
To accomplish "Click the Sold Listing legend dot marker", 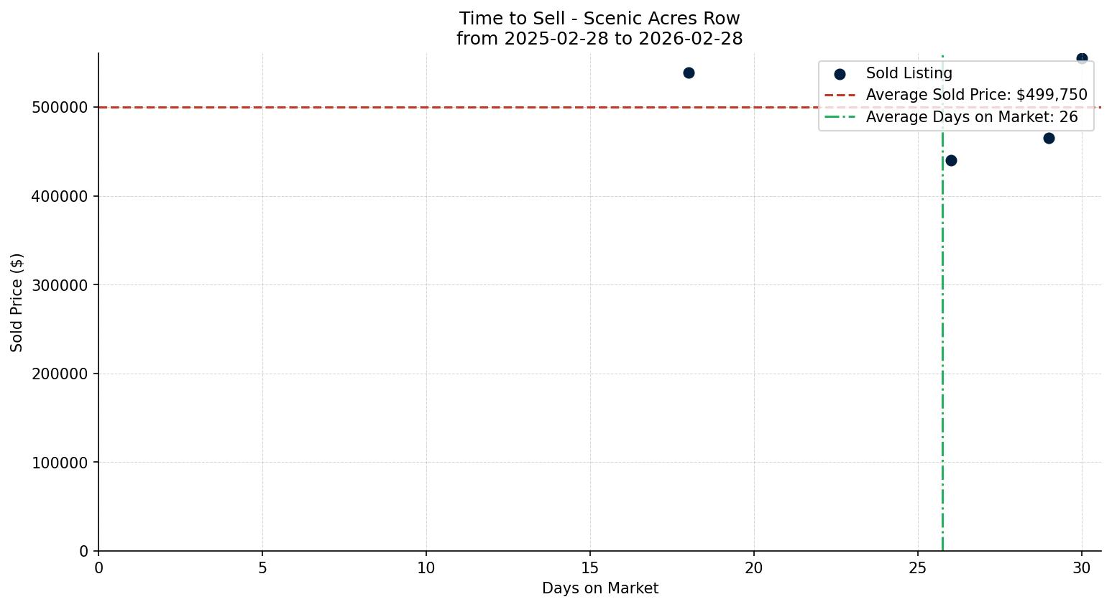I will 840,74.
